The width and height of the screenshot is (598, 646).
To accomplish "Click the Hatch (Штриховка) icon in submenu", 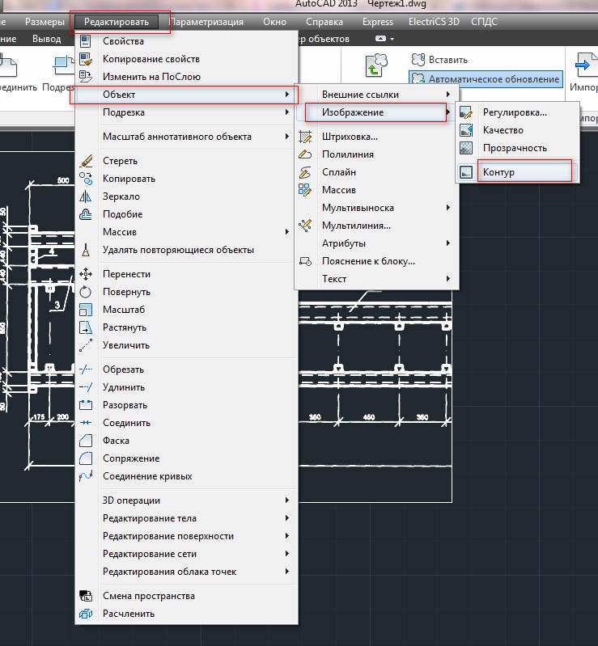I will [x=305, y=137].
